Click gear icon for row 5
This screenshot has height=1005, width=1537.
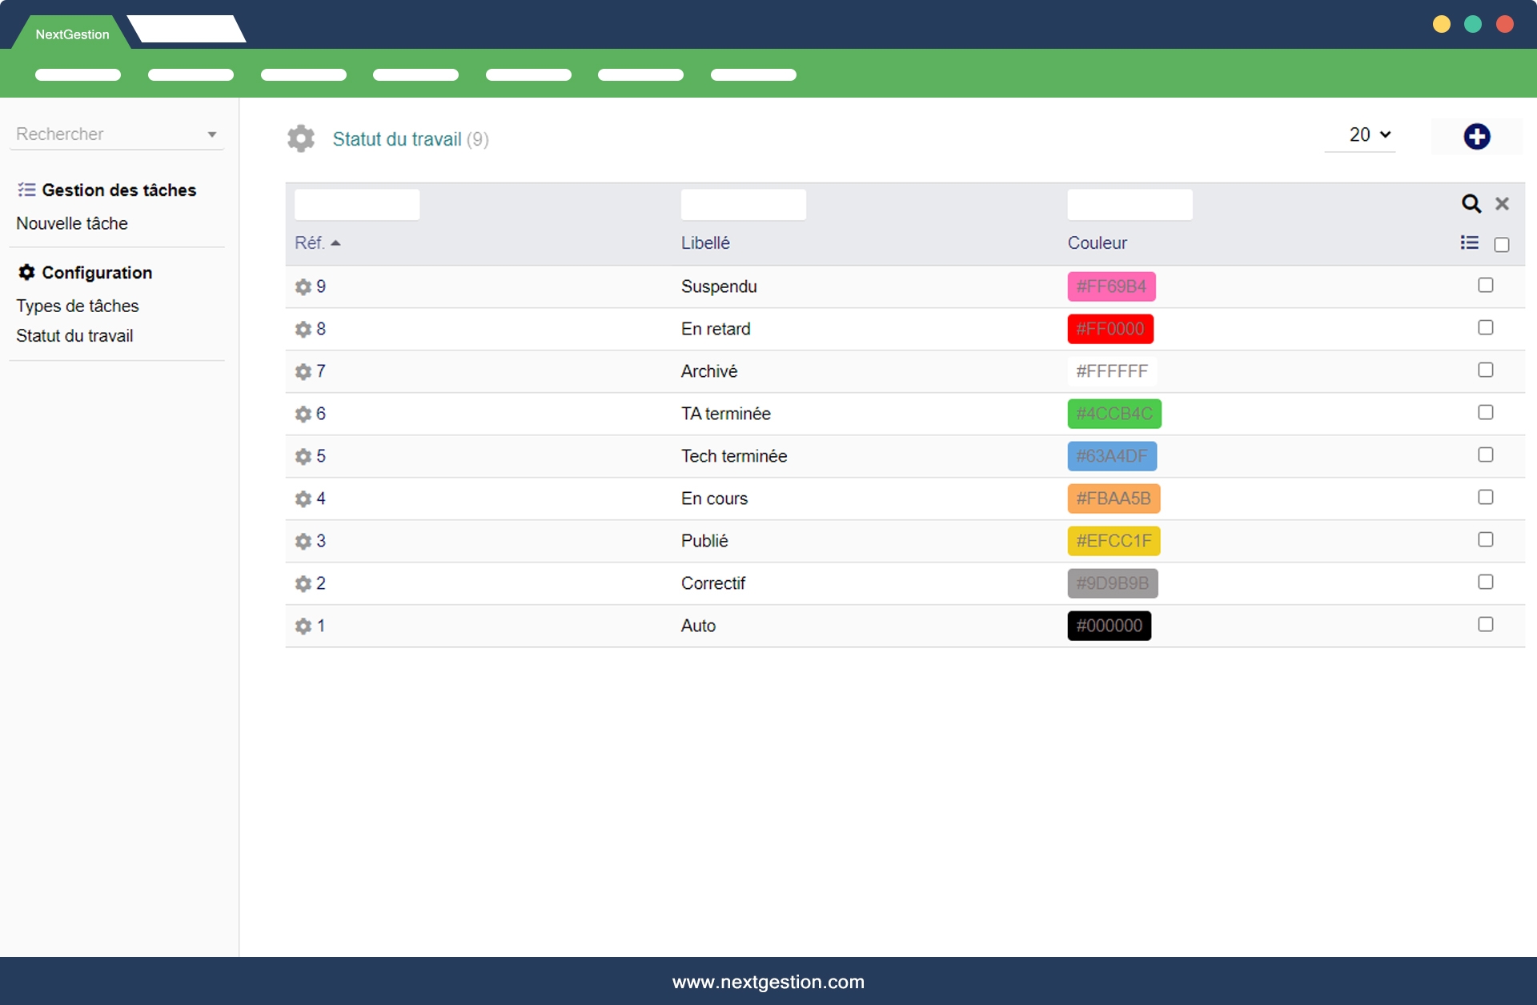click(303, 457)
